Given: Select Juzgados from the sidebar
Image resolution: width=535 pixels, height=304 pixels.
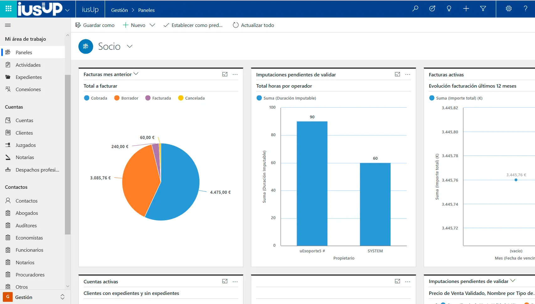Looking at the screenshot, I should click(x=26, y=145).
